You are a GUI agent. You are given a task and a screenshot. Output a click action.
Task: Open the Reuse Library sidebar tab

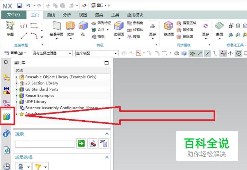click(7, 117)
